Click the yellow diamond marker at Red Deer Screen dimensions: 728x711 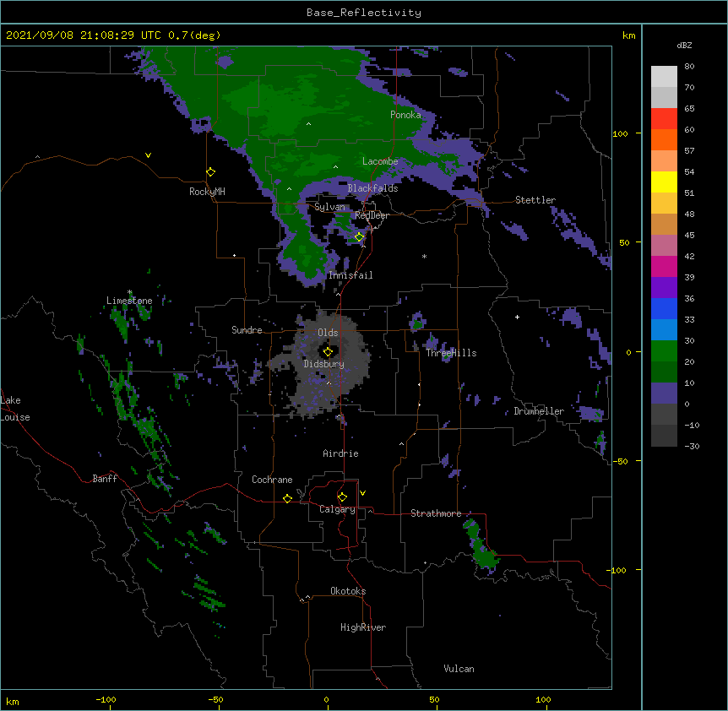click(x=359, y=237)
